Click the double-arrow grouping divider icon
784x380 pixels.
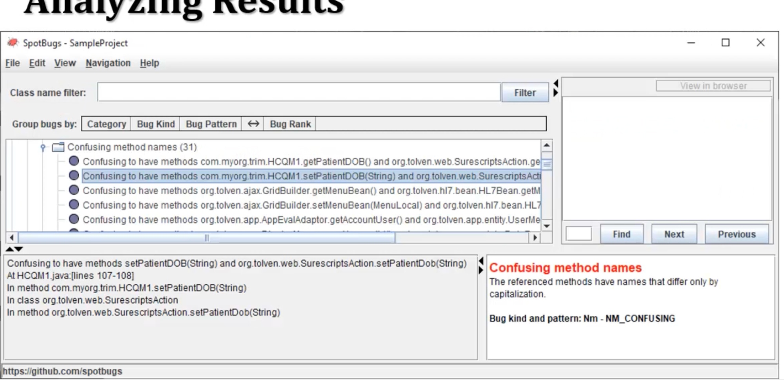pos(253,124)
